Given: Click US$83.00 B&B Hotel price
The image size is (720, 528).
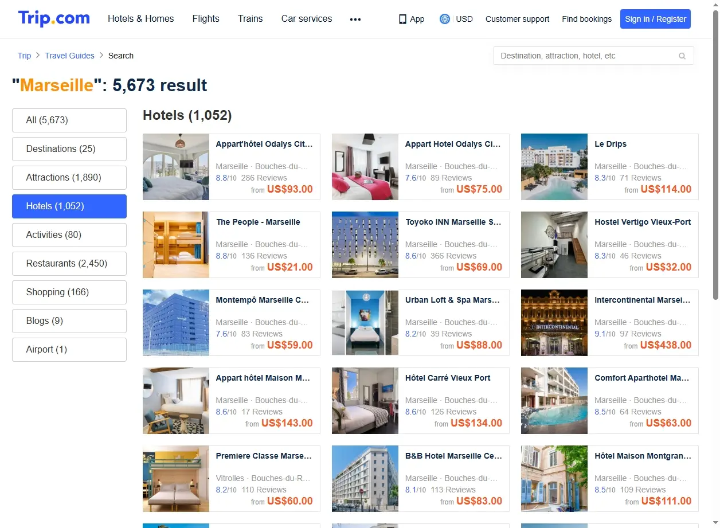Looking at the screenshot, I should pyautogui.click(x=479, y=501).
